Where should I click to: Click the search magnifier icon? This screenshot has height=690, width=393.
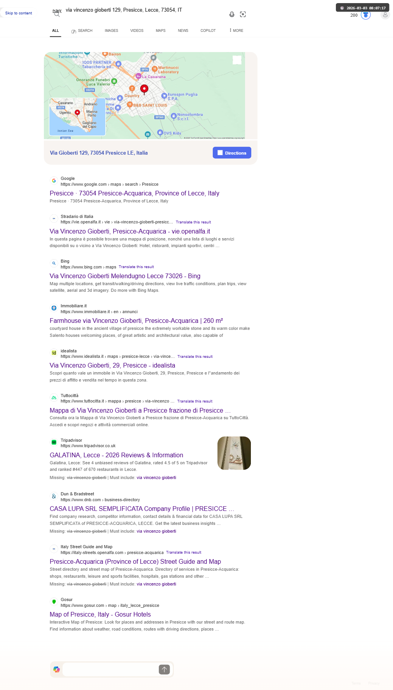pos(57,14)
